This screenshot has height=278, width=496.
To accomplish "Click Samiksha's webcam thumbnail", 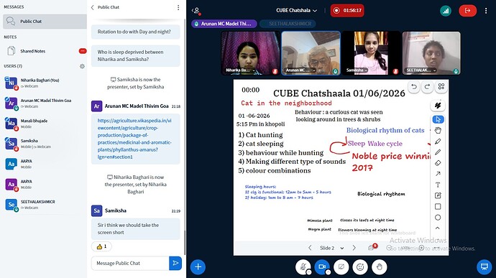I will click(371, 53).
